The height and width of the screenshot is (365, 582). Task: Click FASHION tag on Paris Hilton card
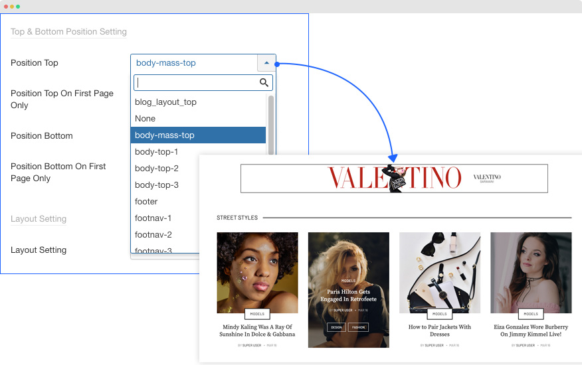(359, 327)
